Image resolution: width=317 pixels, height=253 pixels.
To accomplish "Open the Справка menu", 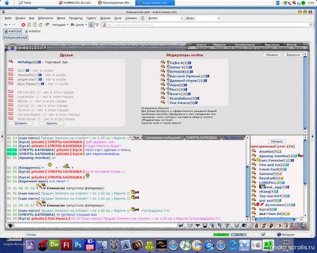I will click(131, 18).
